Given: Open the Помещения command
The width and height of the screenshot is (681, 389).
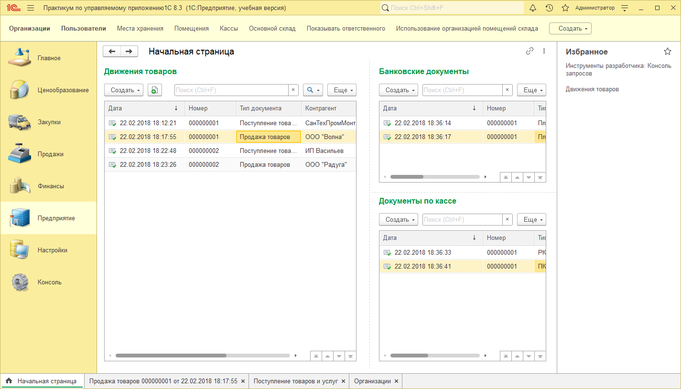Looking at the screenshot, I should click(192, 29).
